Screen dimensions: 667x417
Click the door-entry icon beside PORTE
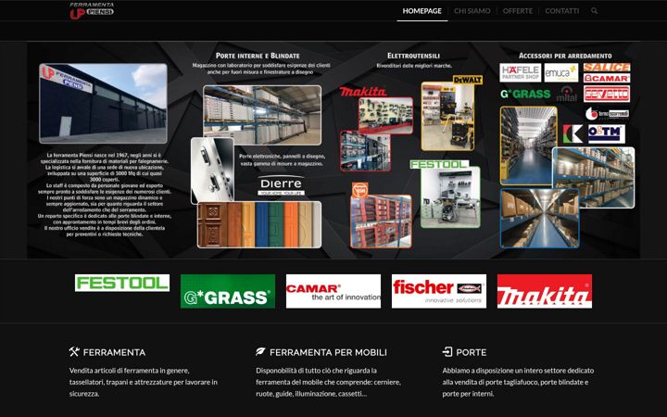(447, 352)
